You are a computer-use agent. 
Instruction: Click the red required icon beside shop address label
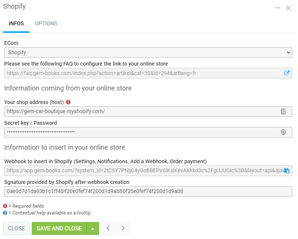click(x=68, y=102)
